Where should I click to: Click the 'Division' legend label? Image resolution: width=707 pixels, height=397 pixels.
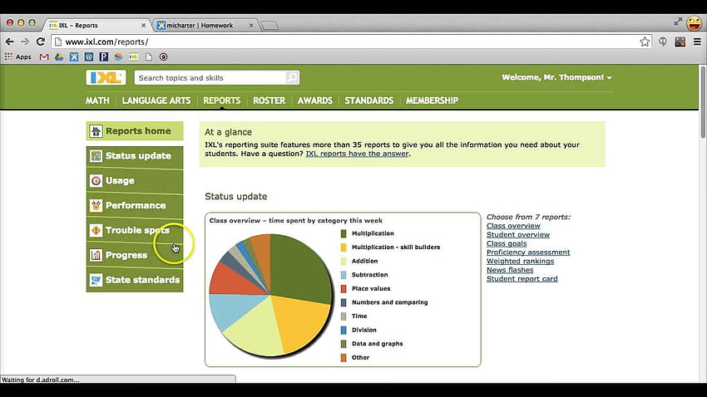[x=363, y=330]
